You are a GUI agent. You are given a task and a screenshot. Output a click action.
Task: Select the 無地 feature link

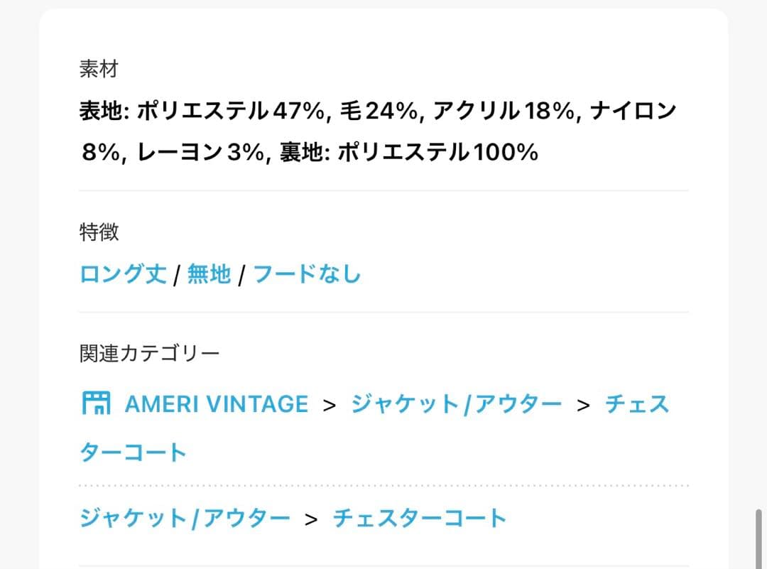pyautogui.click(x=209, y=273)
